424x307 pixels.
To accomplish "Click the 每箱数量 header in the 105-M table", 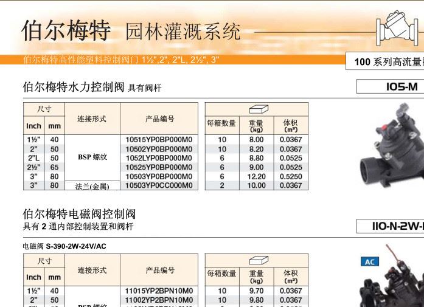I will pos(221,123).
